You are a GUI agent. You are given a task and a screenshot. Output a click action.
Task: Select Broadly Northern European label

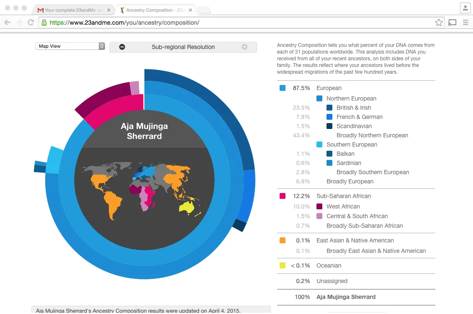[x=372, y=135]
